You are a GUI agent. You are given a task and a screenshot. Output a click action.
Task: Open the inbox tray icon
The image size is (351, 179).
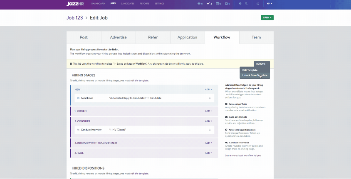[x=227, y=4]
